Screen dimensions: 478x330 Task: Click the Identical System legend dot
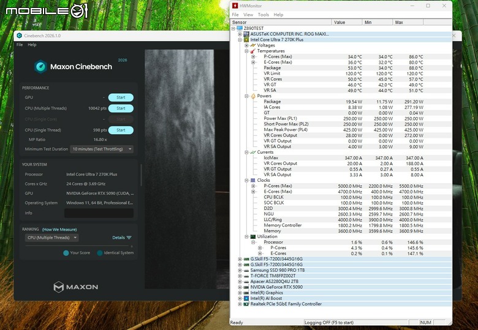99,253
